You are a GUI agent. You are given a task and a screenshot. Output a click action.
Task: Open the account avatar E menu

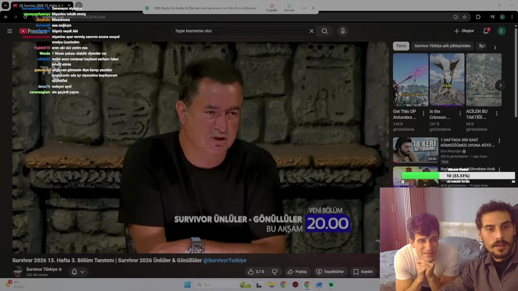(x=501, y=31)
